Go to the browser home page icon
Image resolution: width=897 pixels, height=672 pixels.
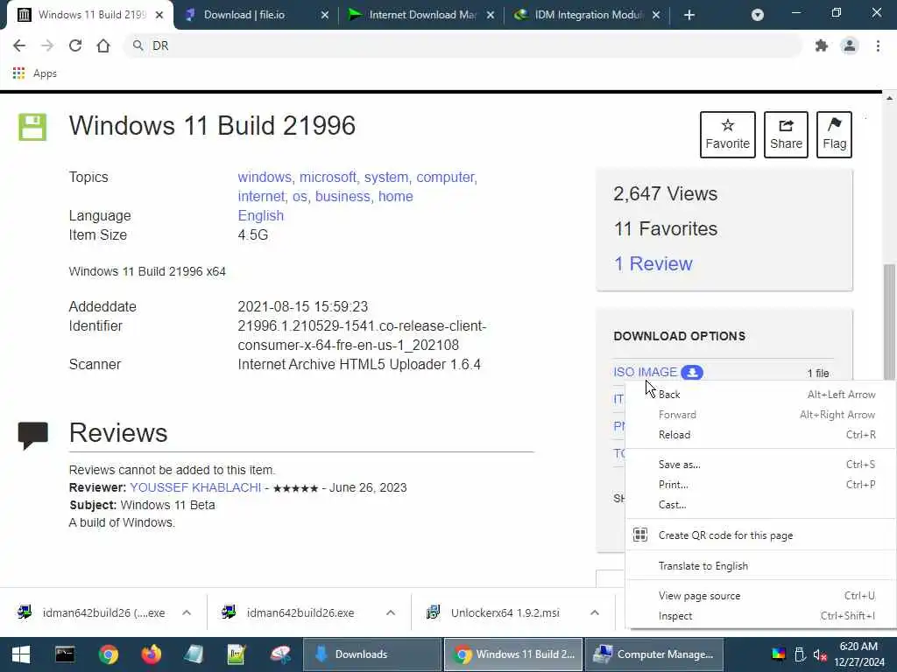tap(103, 45)
